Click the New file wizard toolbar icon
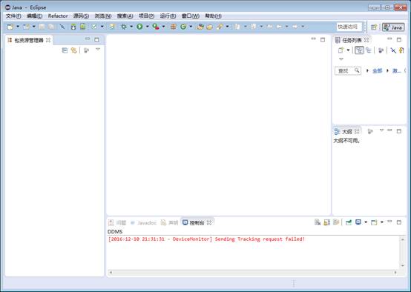The width and height of the screenshot is (411, 292). click(x=10, y=27)
